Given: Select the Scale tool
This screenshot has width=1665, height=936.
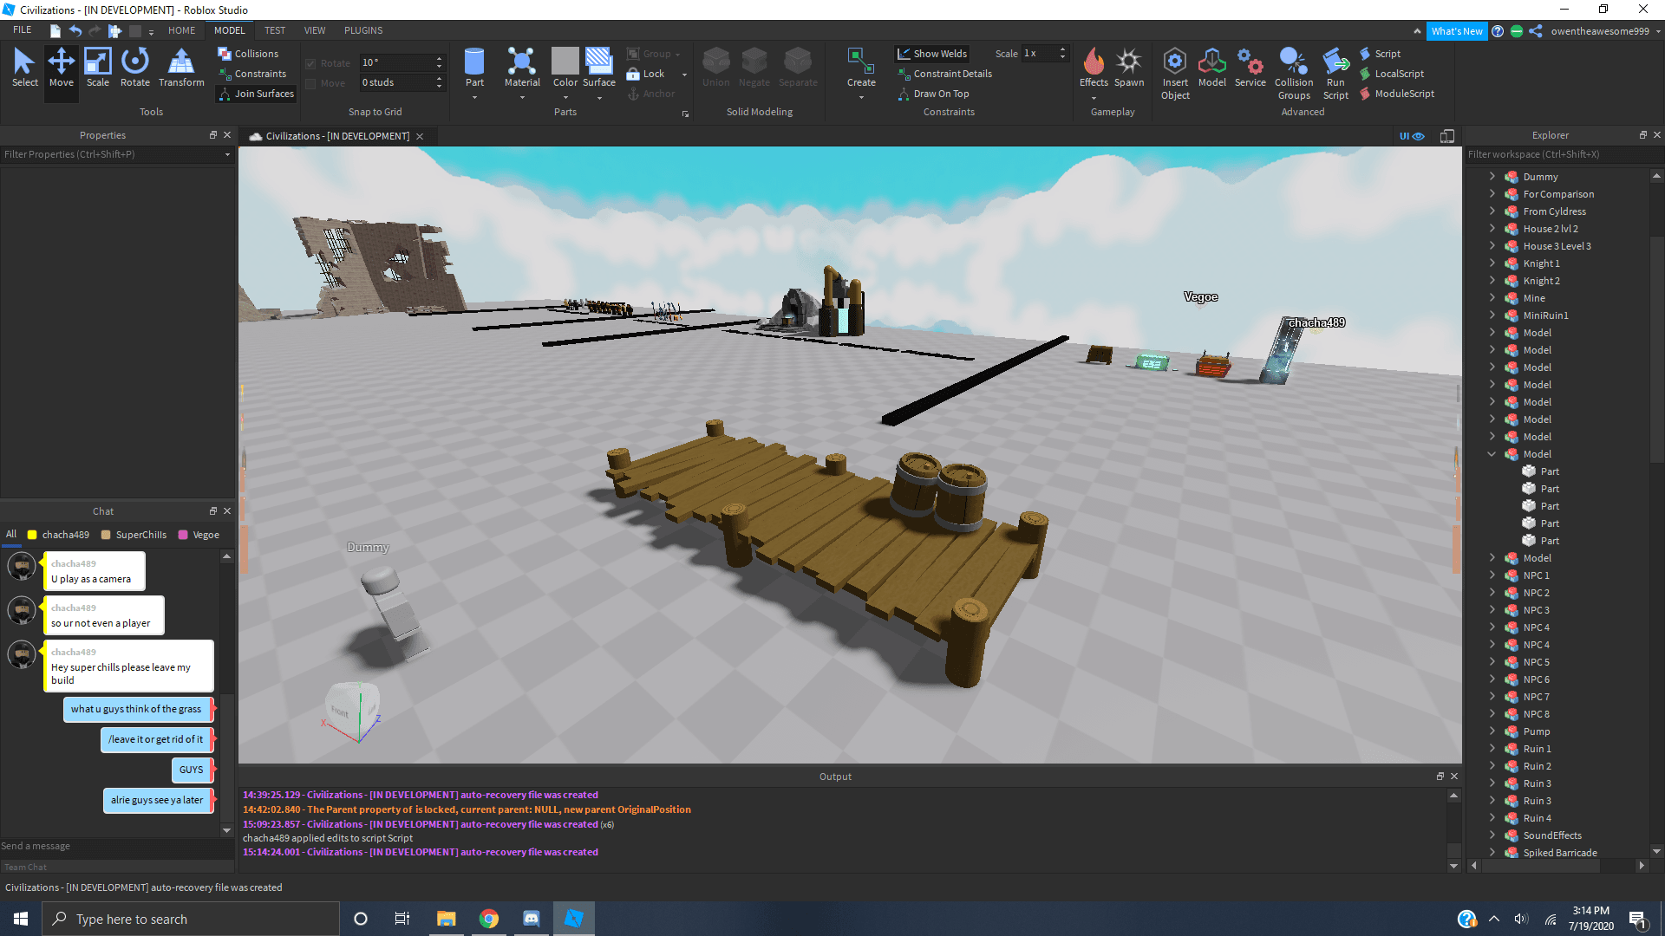Looking at the screenshot, I should 97,68.
